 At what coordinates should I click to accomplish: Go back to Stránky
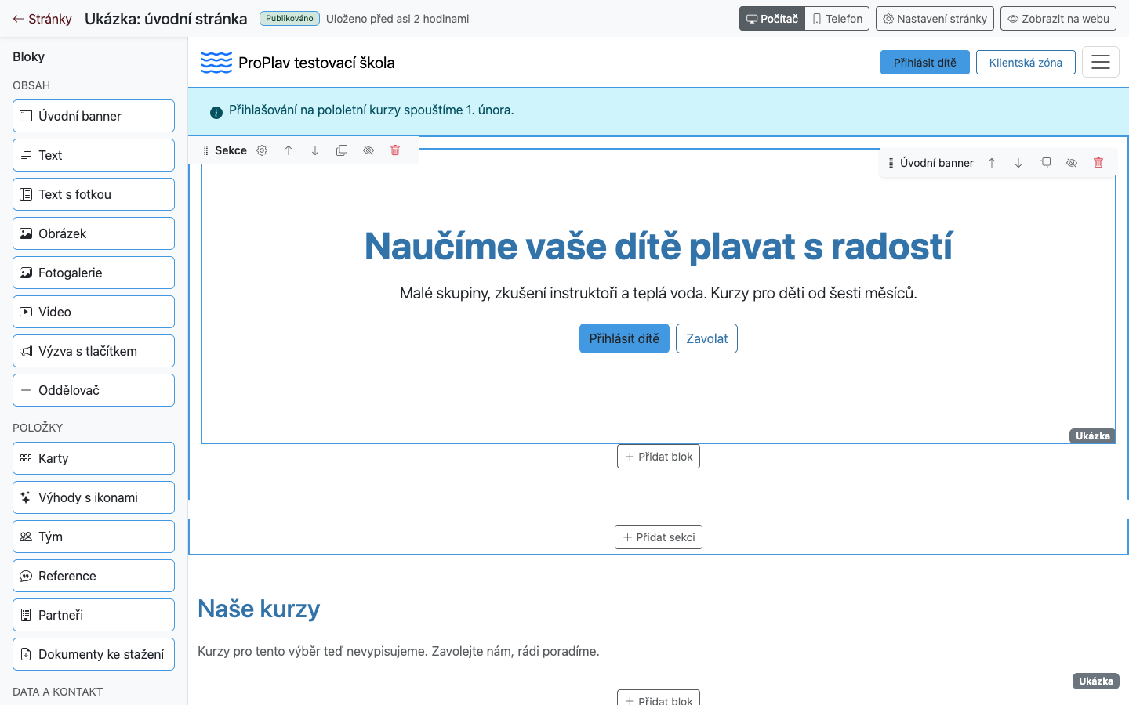tap(42, 19)
